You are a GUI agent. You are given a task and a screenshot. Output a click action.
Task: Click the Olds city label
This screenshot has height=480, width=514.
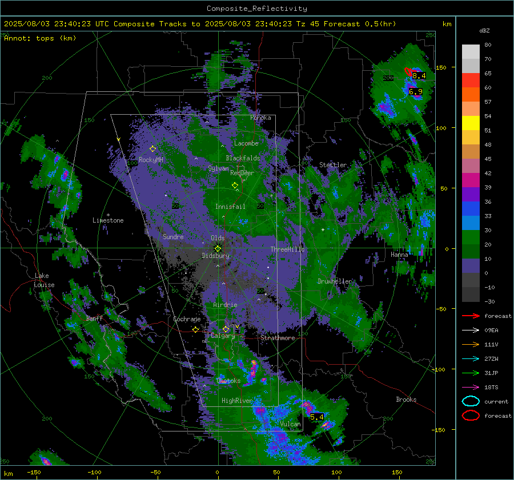click(218, 238)
